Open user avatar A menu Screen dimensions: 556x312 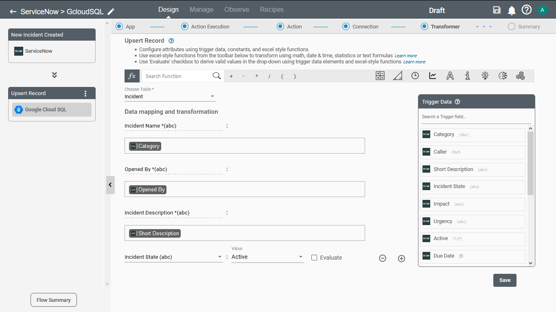542,10
